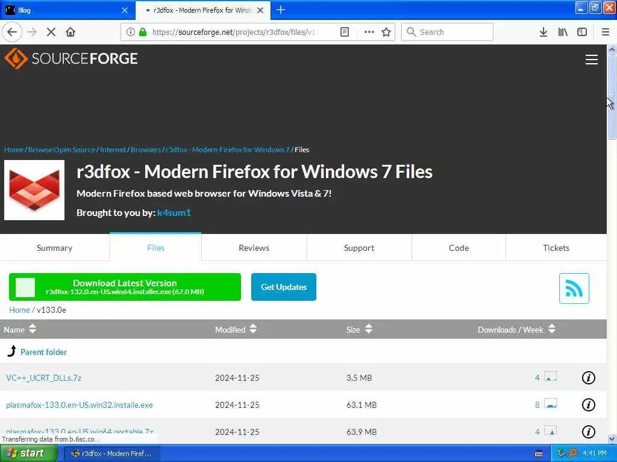Open r3dfox project breadcrumb link
Screen dimensions: 617x462
[x=227, y=150]
